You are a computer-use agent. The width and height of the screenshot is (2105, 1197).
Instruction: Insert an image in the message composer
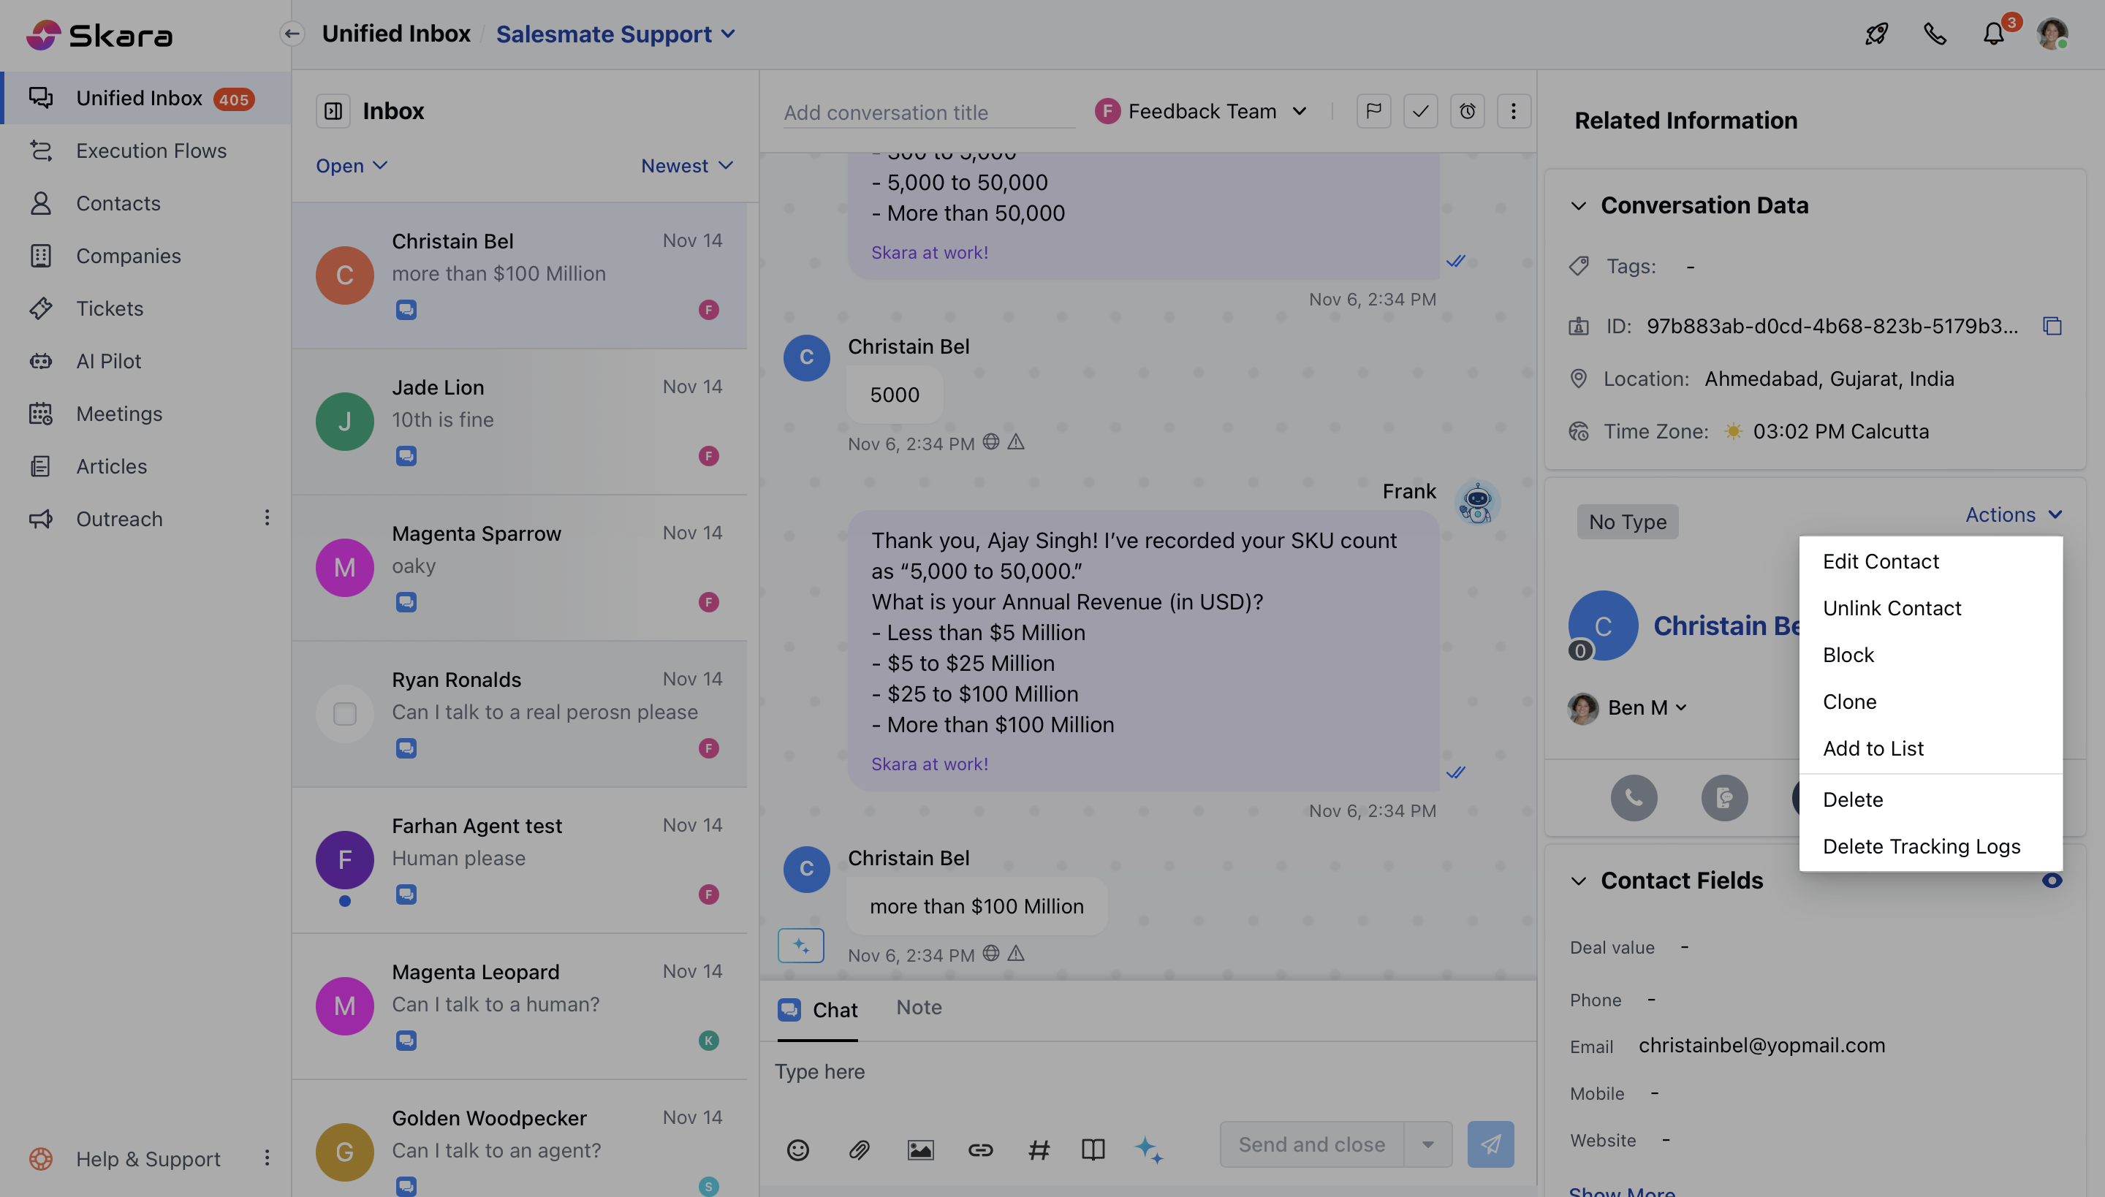[920, 1150]
